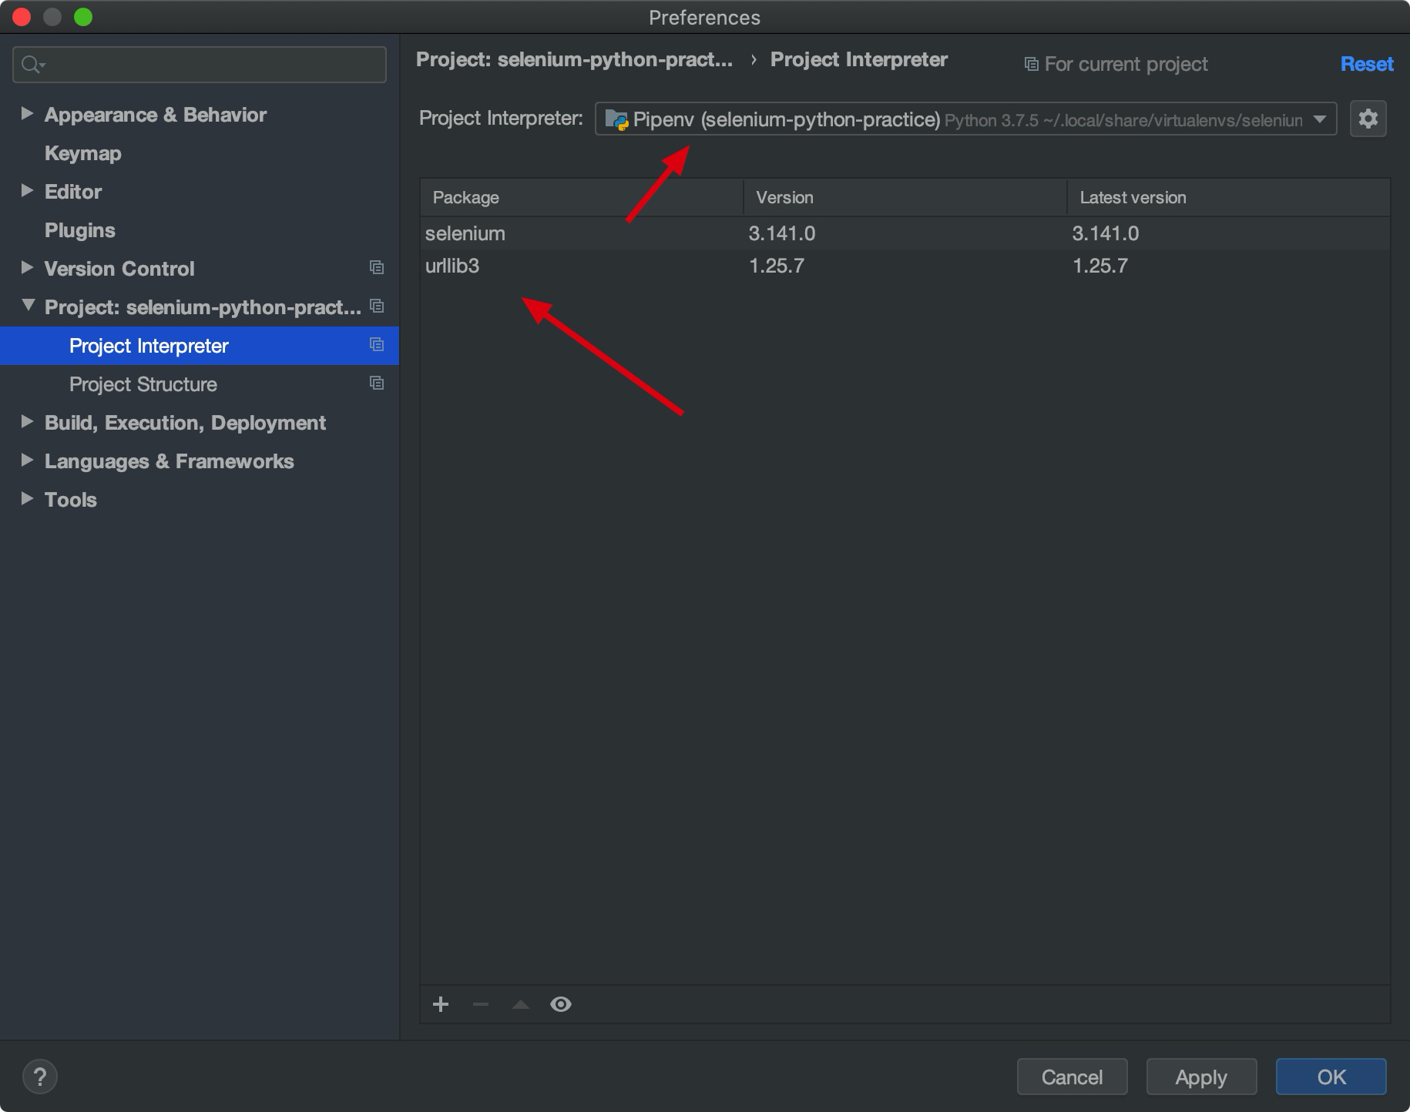1410x1112 pixels.
Task: Collapse the Project selenium-python-pract section
Action: 29,306
